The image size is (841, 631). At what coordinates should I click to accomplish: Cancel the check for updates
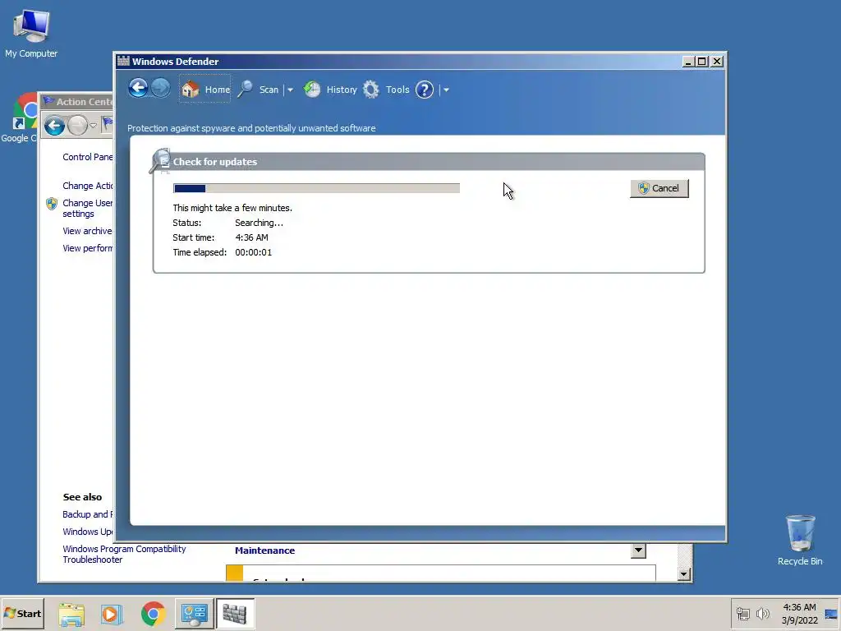(x=659, y=188)
